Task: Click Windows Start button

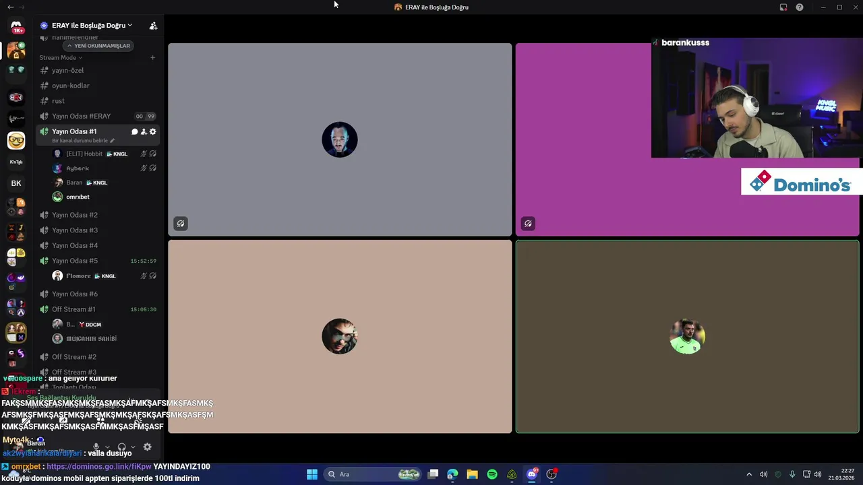Action: pyautogui.click(x=312, y=474)
